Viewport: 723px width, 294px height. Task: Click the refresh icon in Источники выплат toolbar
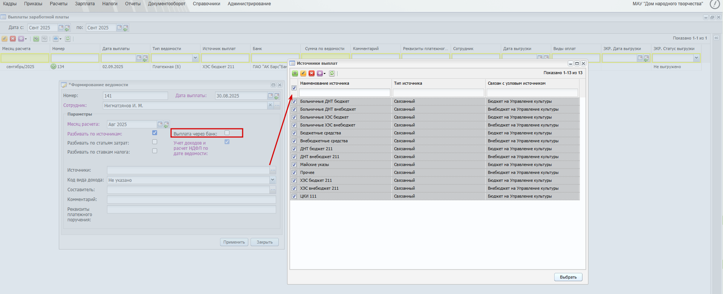pos(332,73)
